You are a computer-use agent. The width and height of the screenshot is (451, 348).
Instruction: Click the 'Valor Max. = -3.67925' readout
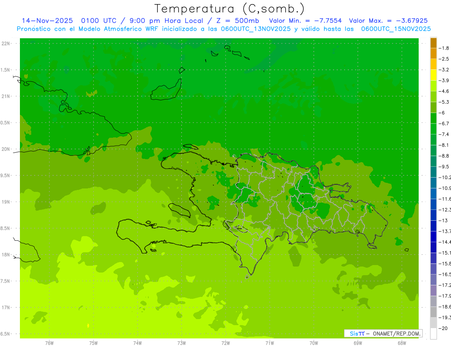pos(388,21)
